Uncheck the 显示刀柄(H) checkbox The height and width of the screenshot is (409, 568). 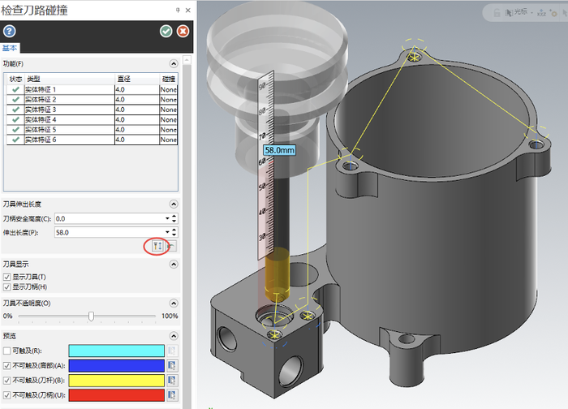(x=6, y=287)
